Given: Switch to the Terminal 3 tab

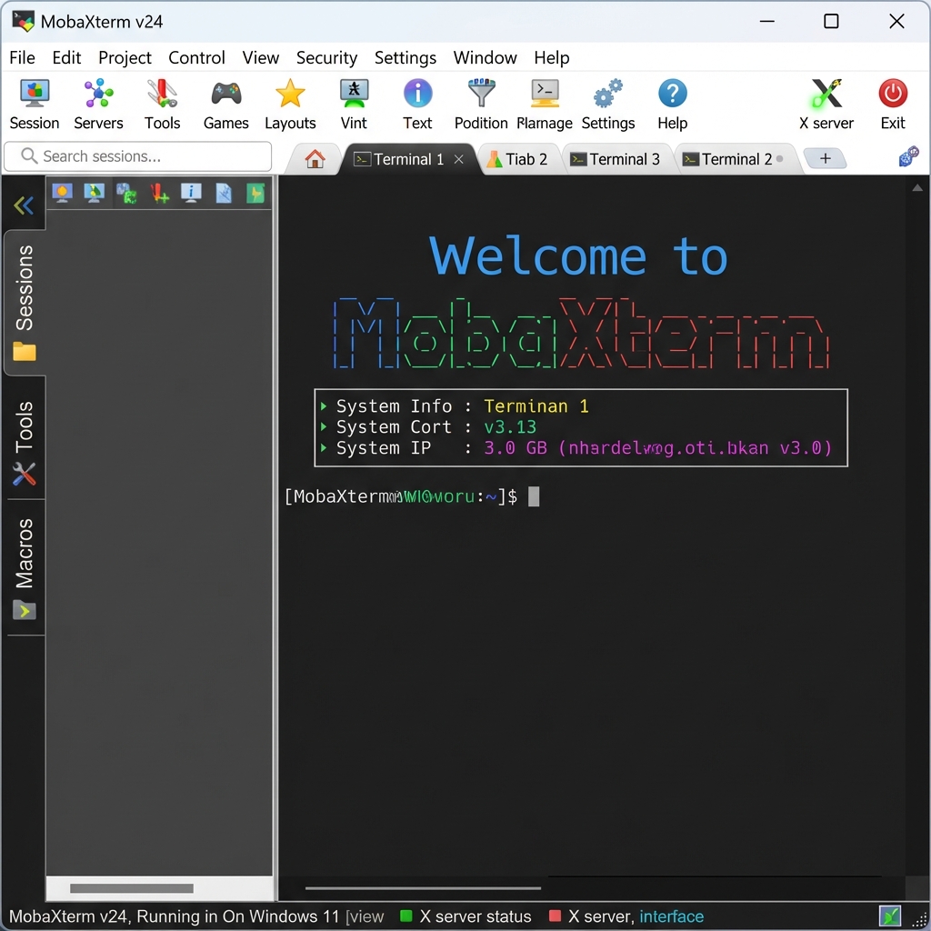Looking at the screenshot, I should pos(618,158).
